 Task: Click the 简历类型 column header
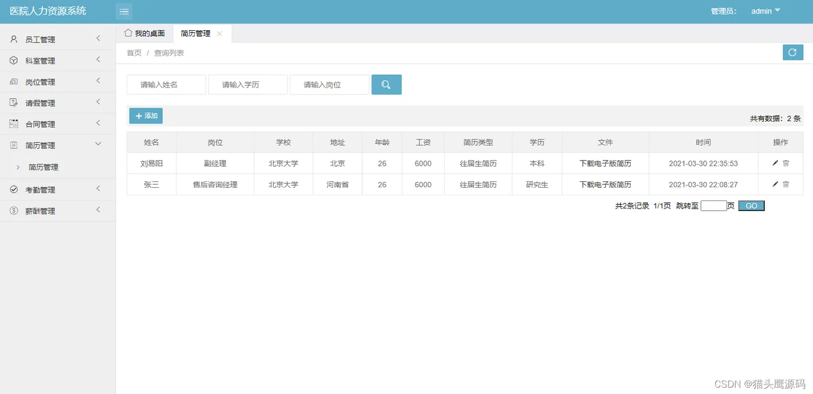click(478, 142)
